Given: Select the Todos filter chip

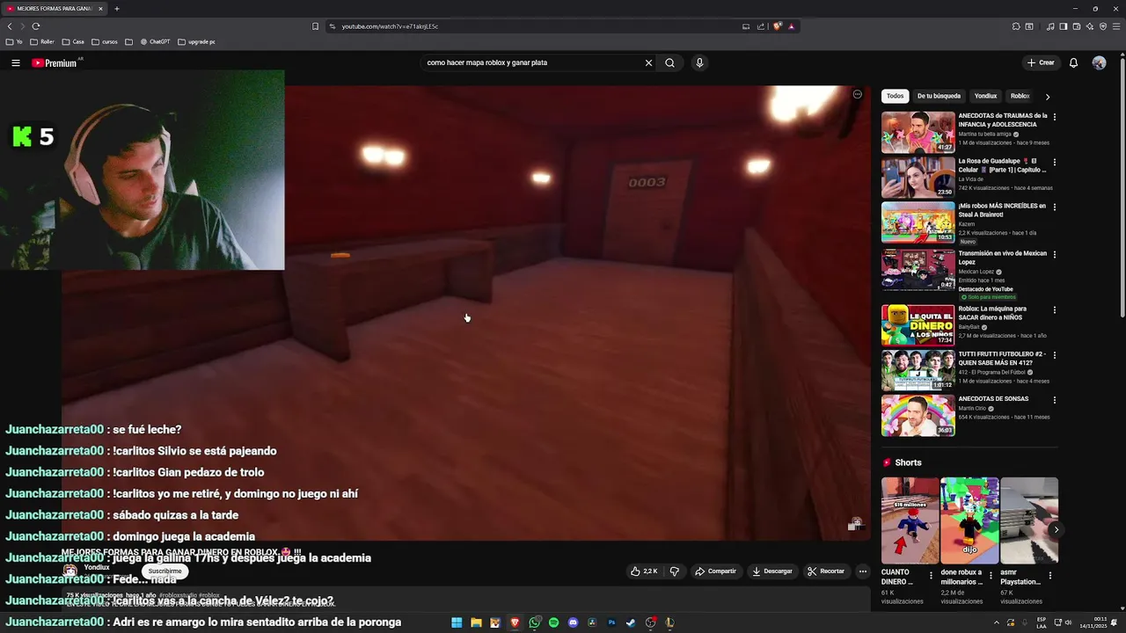Looking at the screenshot, I should pos(895,96).
